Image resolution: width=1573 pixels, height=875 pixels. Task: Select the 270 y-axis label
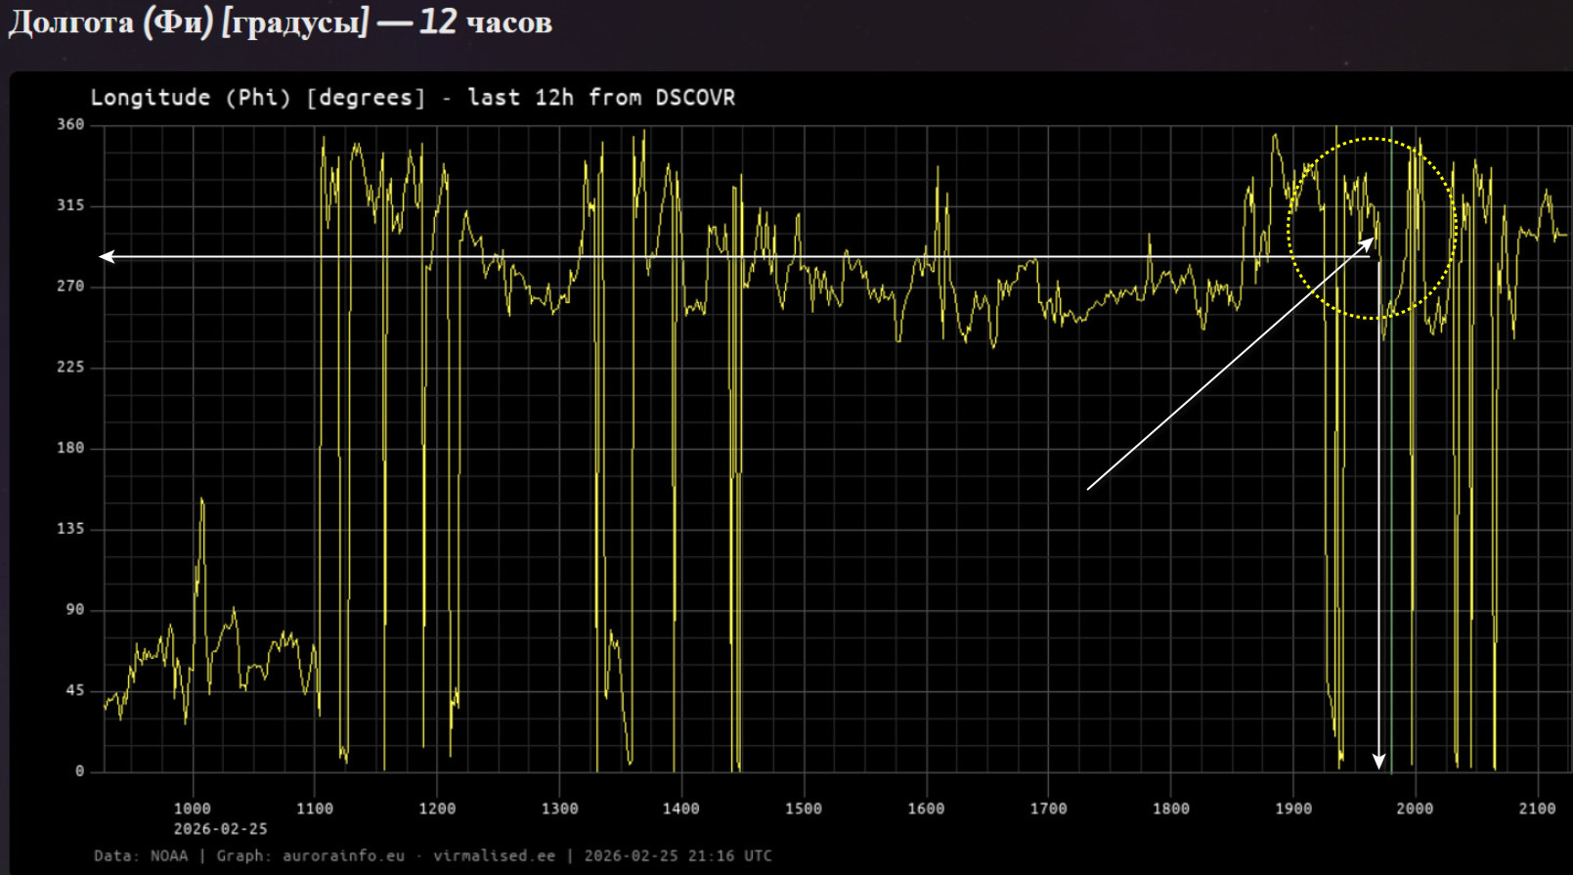coord(70,286)
